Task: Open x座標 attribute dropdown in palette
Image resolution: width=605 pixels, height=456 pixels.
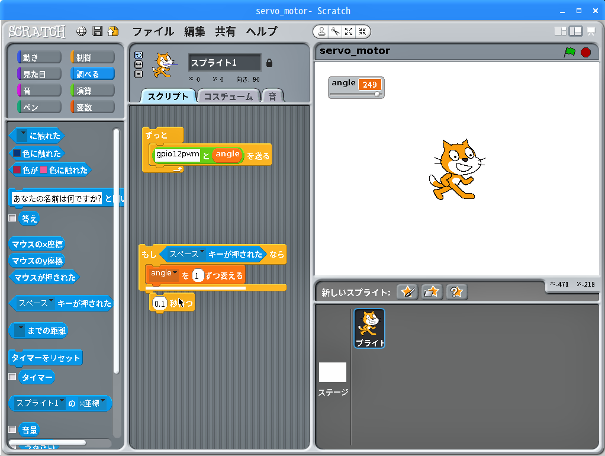Action: [92, 403]
